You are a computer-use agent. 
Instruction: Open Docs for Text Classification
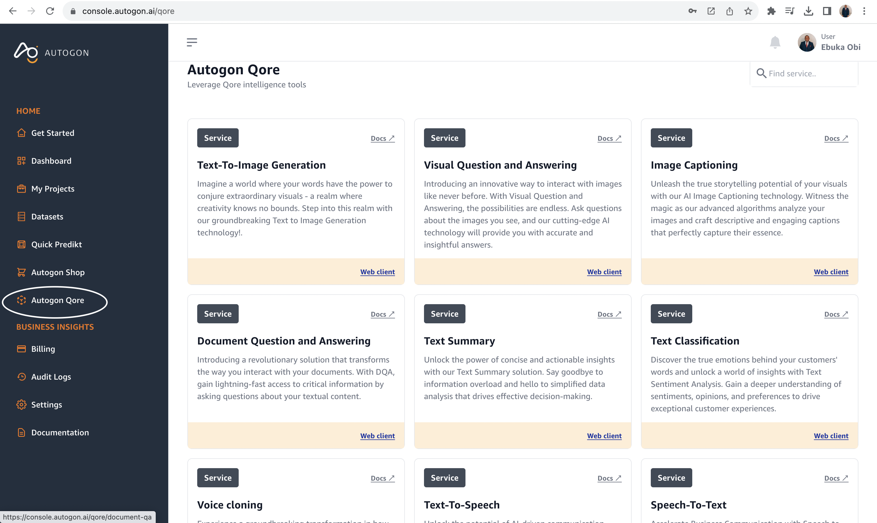tap(836, 314)
